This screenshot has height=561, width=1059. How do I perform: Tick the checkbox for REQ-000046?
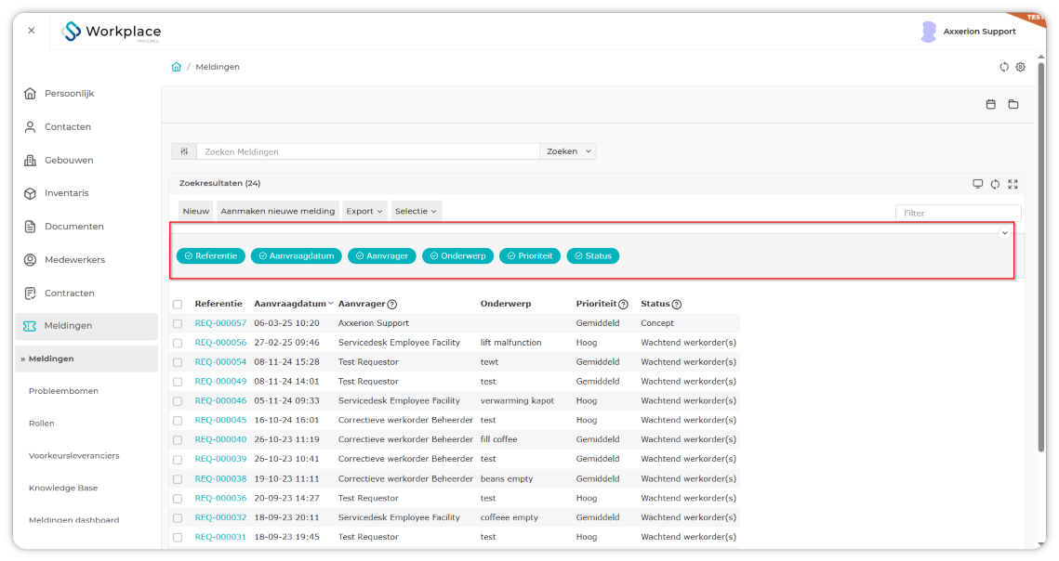(178, 401)
